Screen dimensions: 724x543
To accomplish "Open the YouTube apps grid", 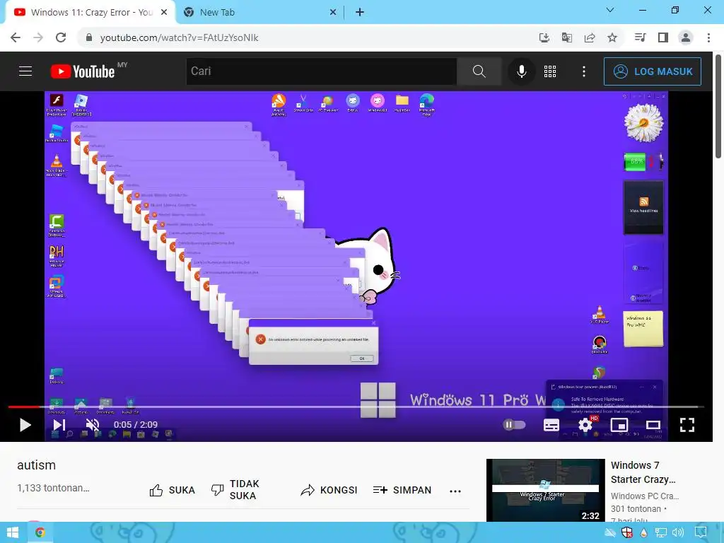I will coord(550,71).
